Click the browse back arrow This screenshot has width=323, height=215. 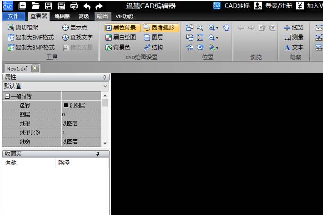coord(241,28)
